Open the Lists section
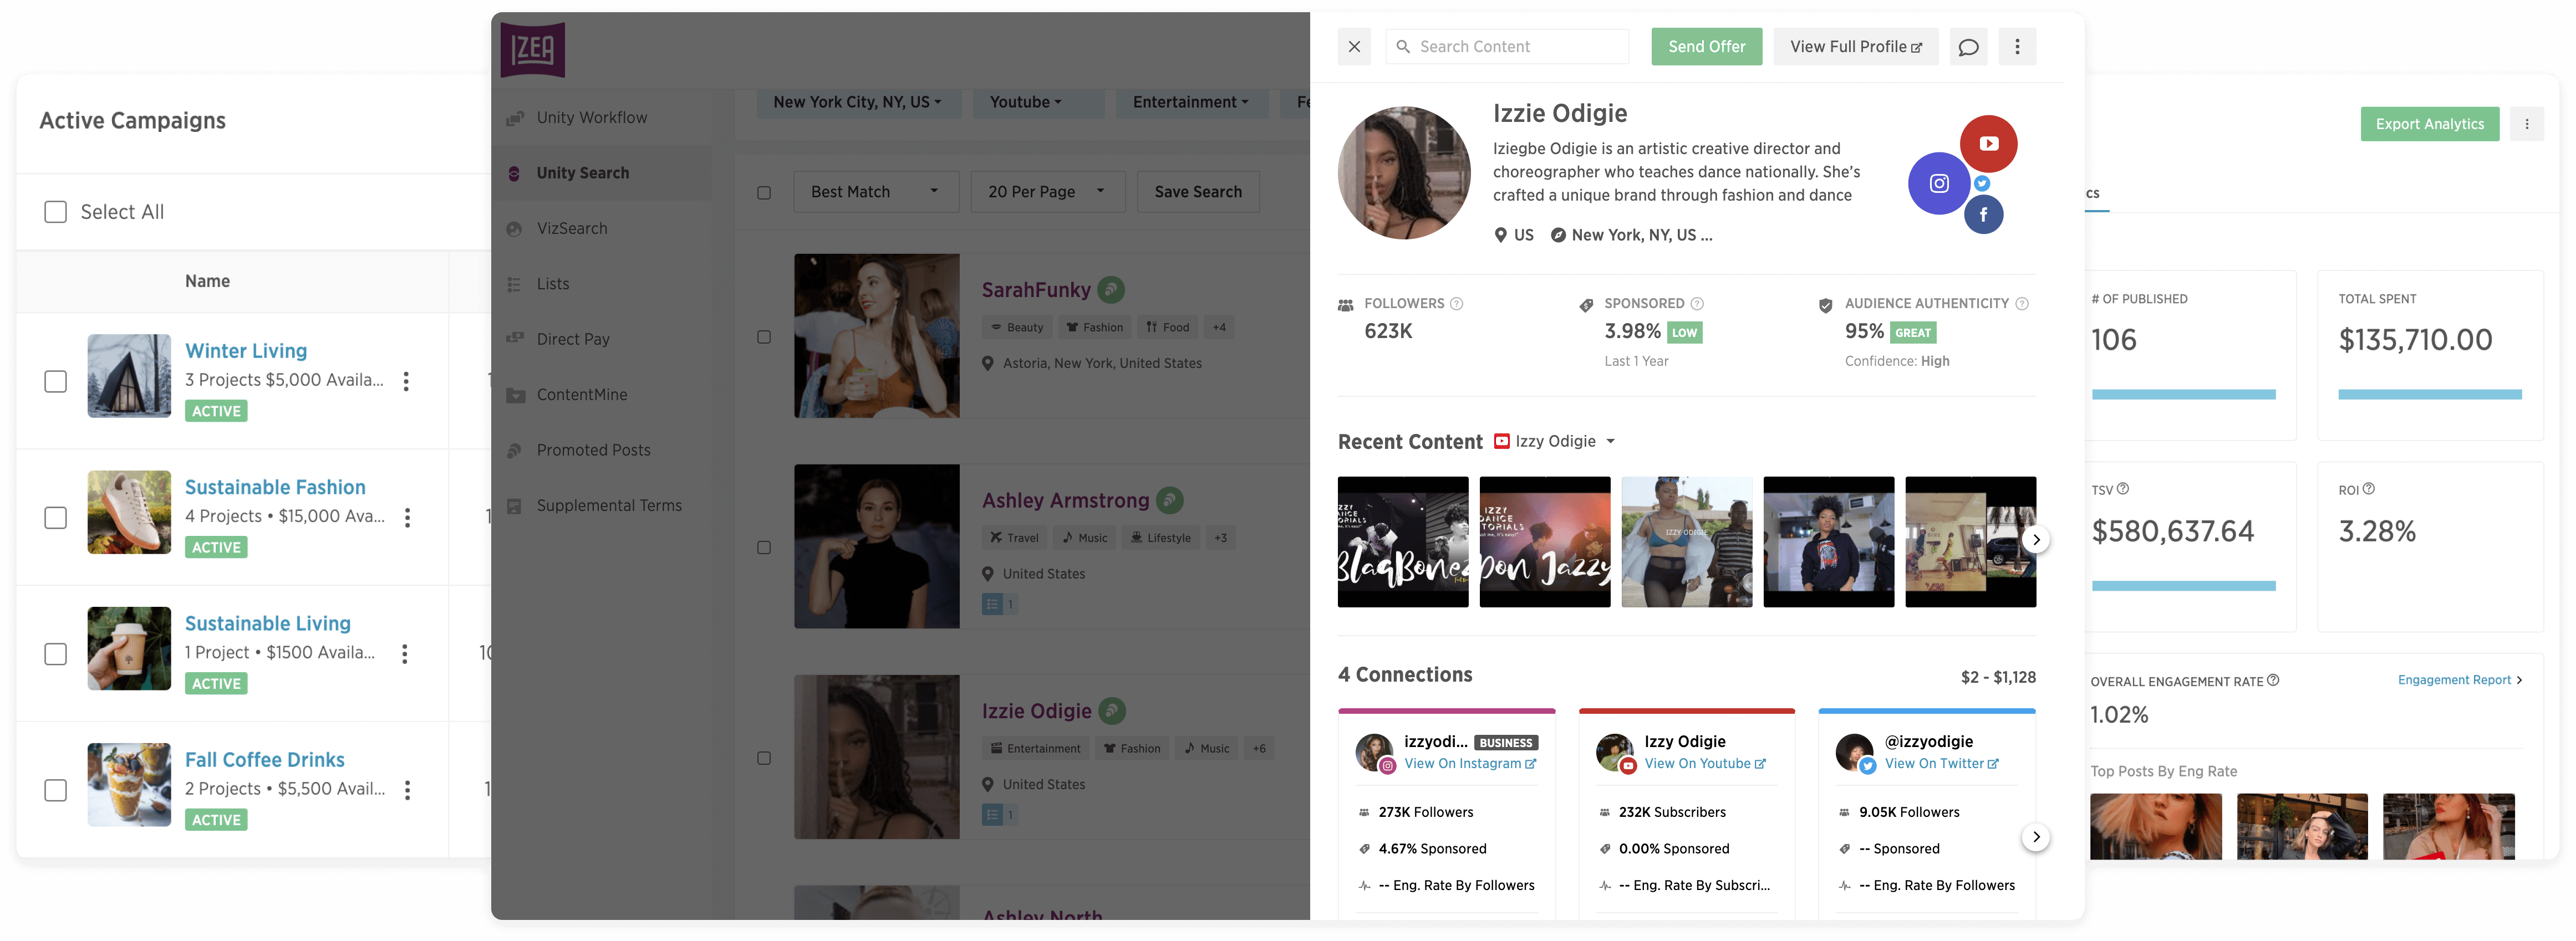Image resolution: width=2576 pixels, height=941 pixels. pos(552,284)
